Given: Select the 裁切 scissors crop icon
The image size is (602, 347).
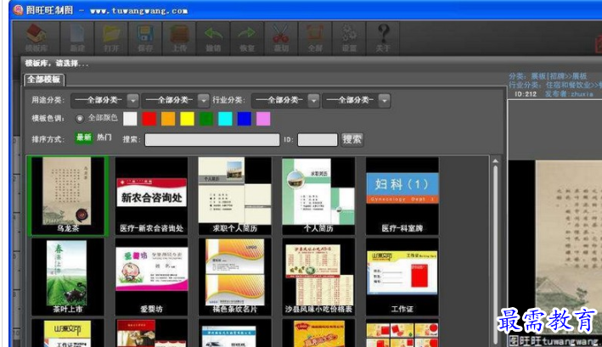Looking at the screenshot, I should click(x=281, y=38).
